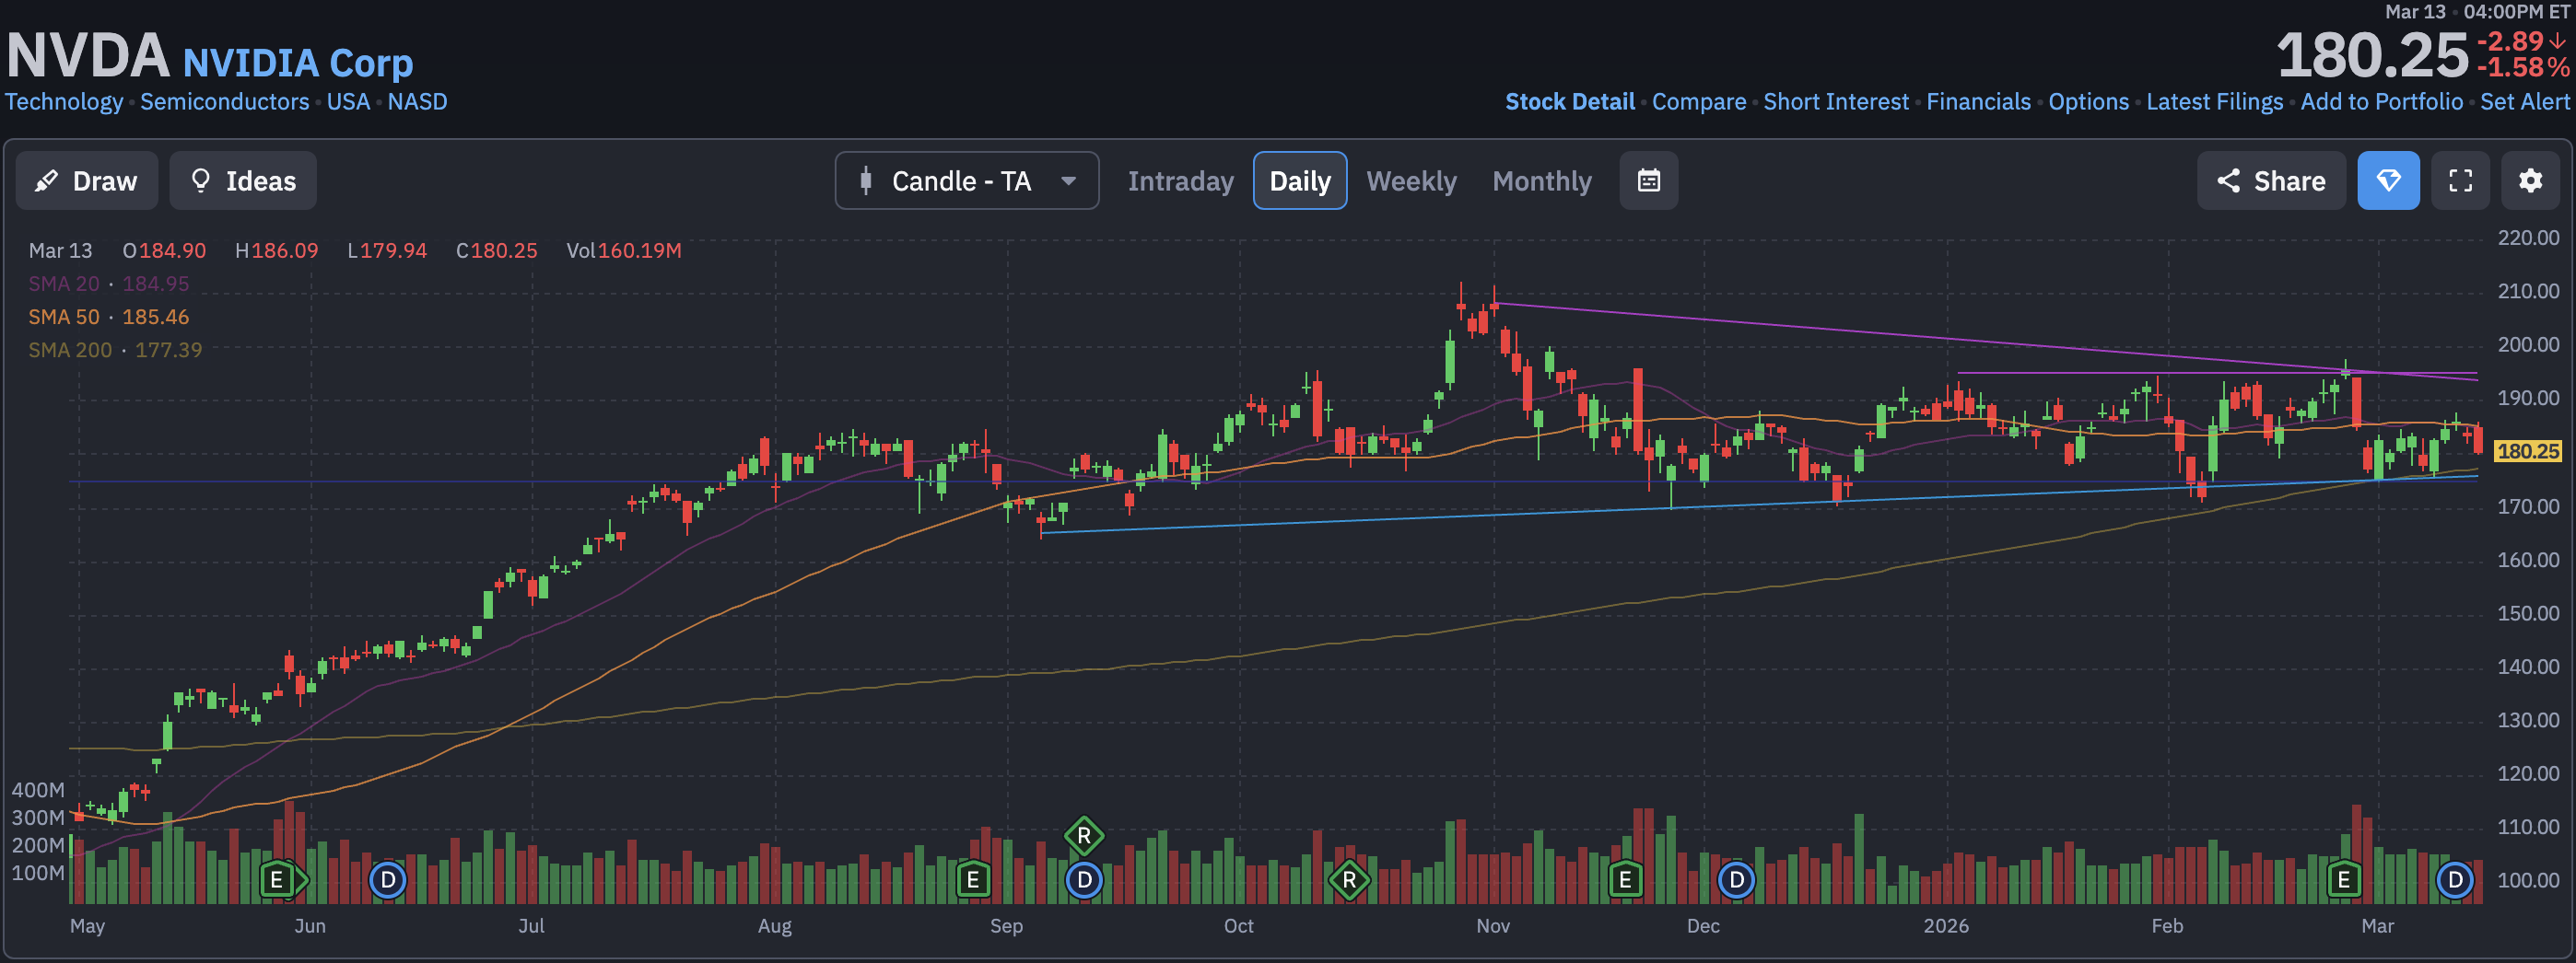Image resolution: width=2576 pixels, height=963 pixels.
Task: Click Add to Portfolio link
Action: (x=2381, y=102)
